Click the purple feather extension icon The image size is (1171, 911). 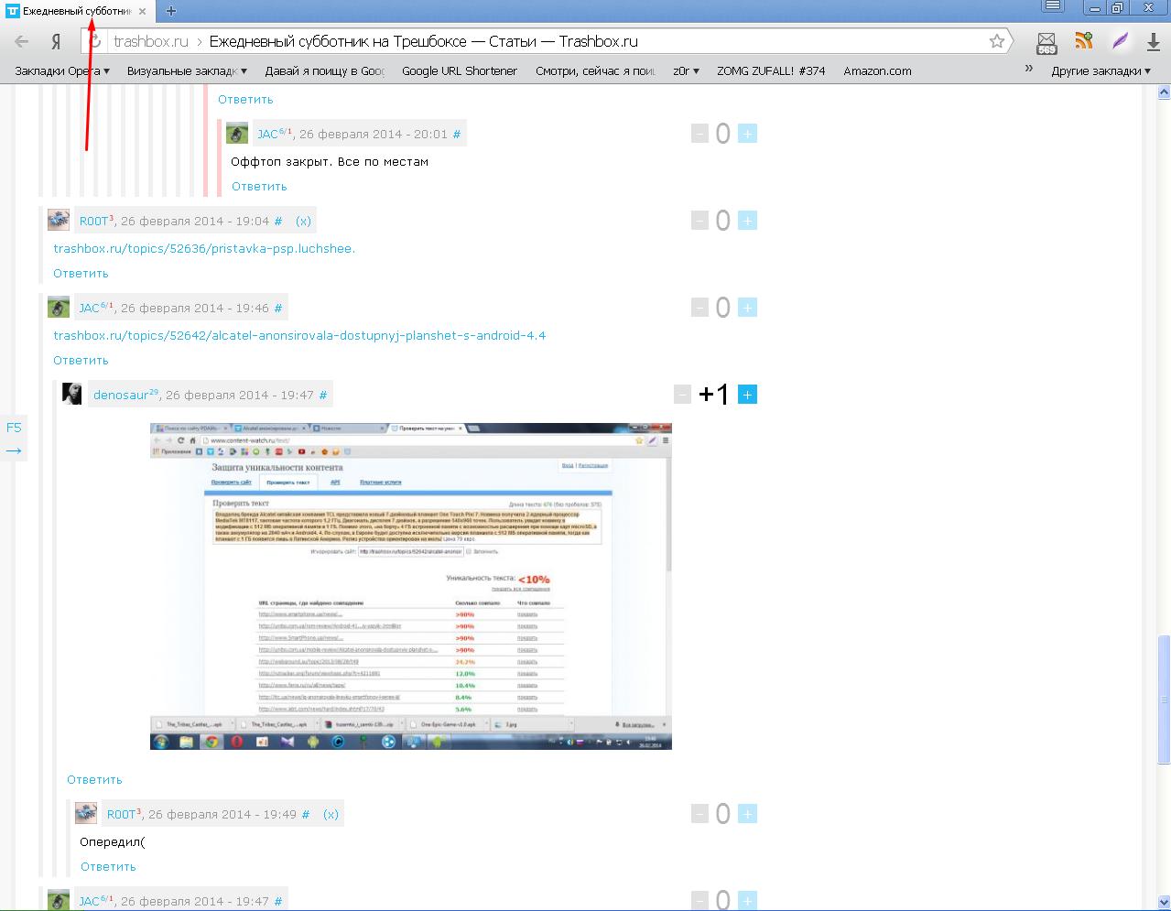click(1120, 41)
